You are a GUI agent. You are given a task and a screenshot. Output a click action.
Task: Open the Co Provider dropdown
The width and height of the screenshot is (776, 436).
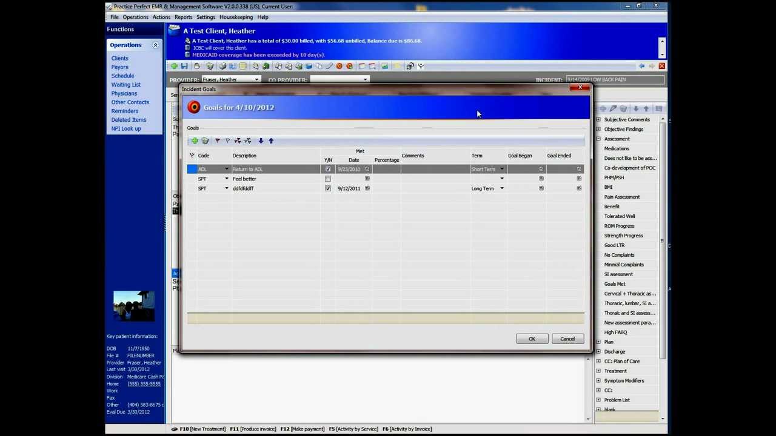point(365,79)
